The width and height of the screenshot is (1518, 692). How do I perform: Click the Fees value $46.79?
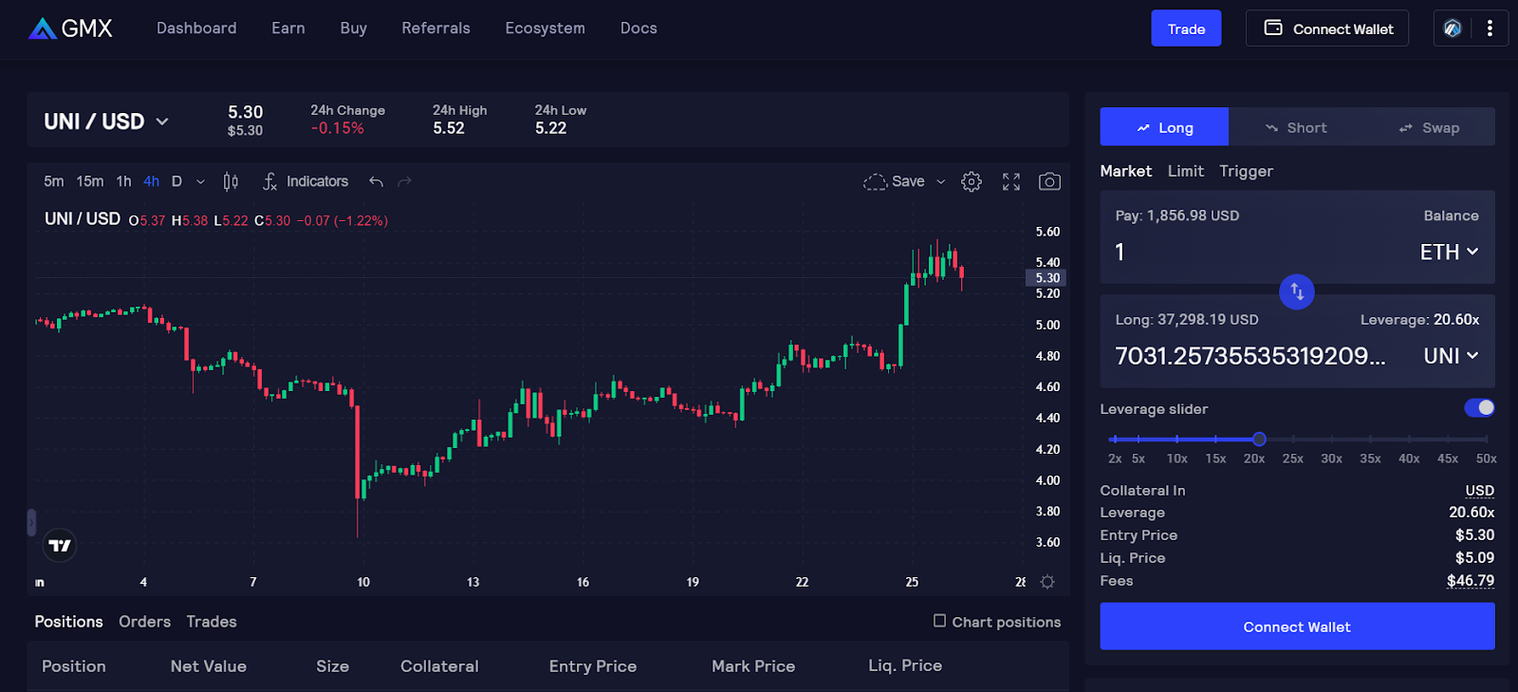[1471, 581]
